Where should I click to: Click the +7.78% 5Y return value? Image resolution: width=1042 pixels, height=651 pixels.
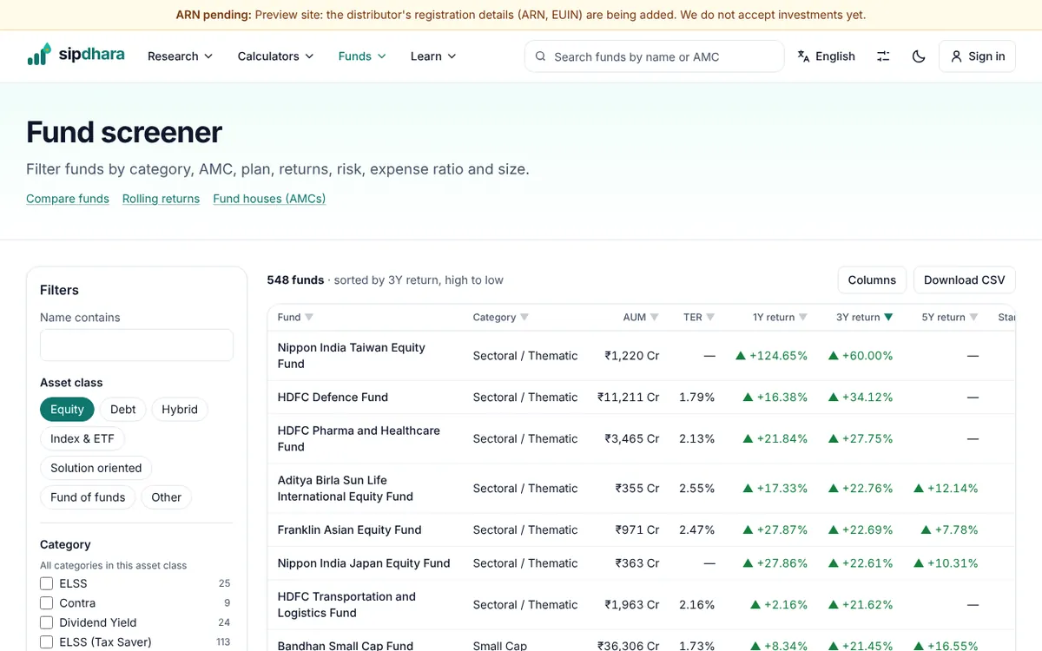(x=949, y=530)
